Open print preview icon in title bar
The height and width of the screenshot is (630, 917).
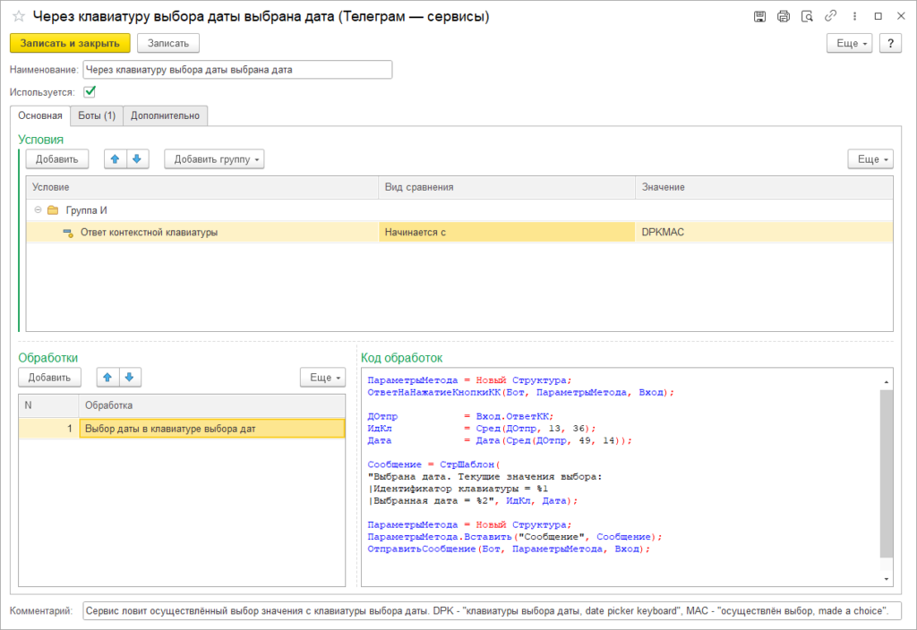(x=807, y=16)
